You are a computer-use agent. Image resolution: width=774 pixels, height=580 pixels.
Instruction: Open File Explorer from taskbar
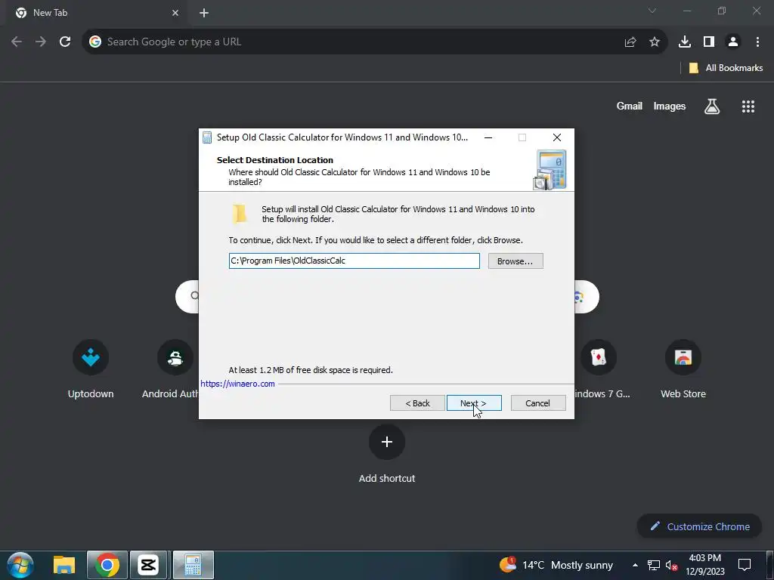coord(64,565)
